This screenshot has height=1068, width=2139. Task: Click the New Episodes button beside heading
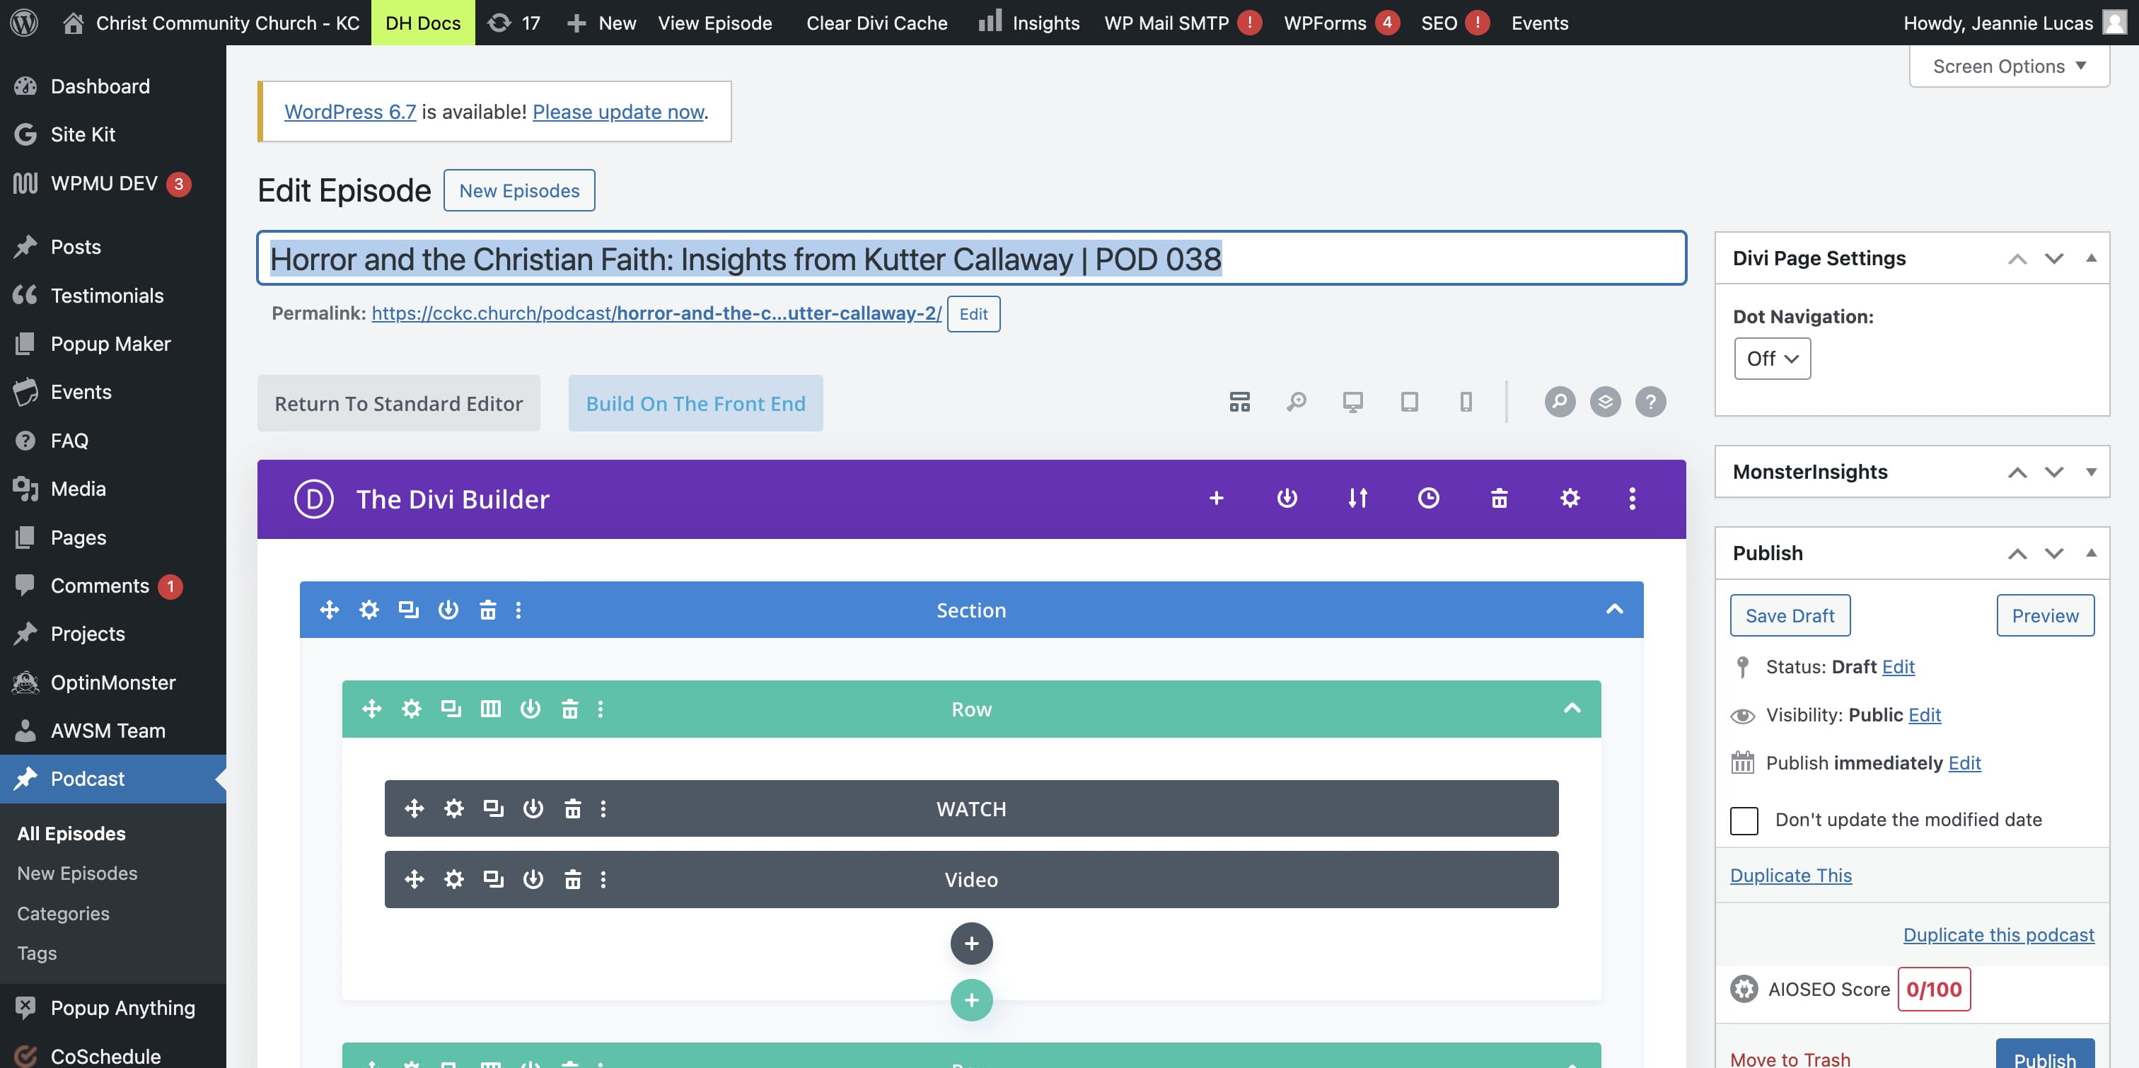[519, 190]
